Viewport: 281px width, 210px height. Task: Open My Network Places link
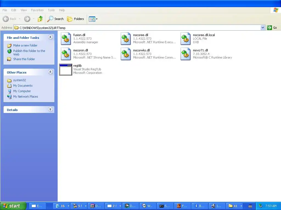26,97
